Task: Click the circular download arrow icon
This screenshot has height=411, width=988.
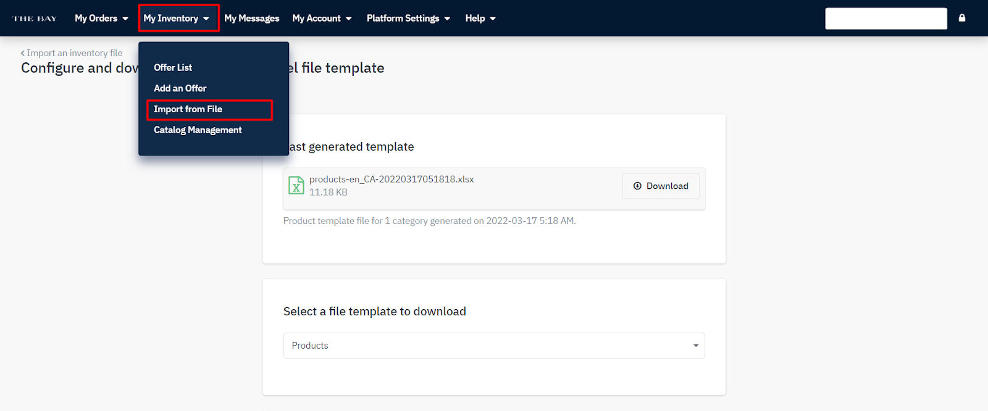Action: coord(637,186)
